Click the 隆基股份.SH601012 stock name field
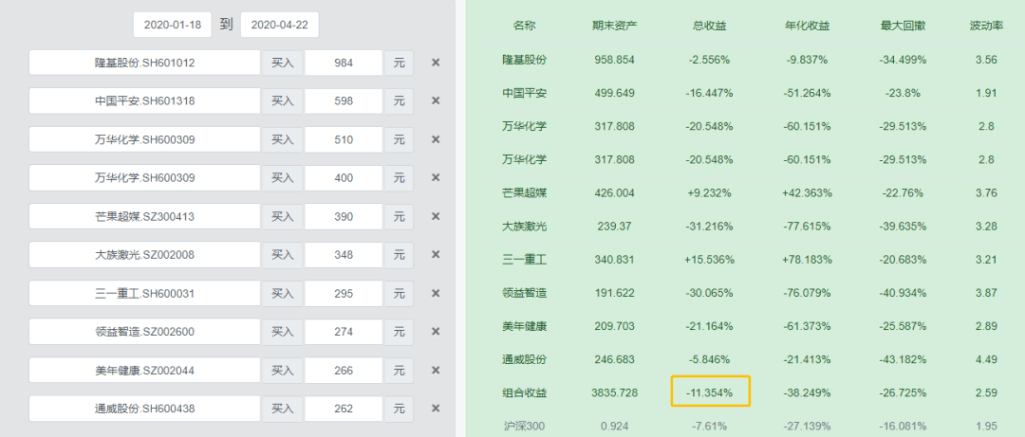Screen dimensions: 1025x437 coord(144,63)
